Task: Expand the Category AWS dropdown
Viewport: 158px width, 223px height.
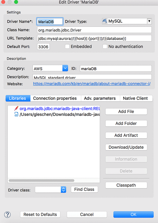Action: 65,68
